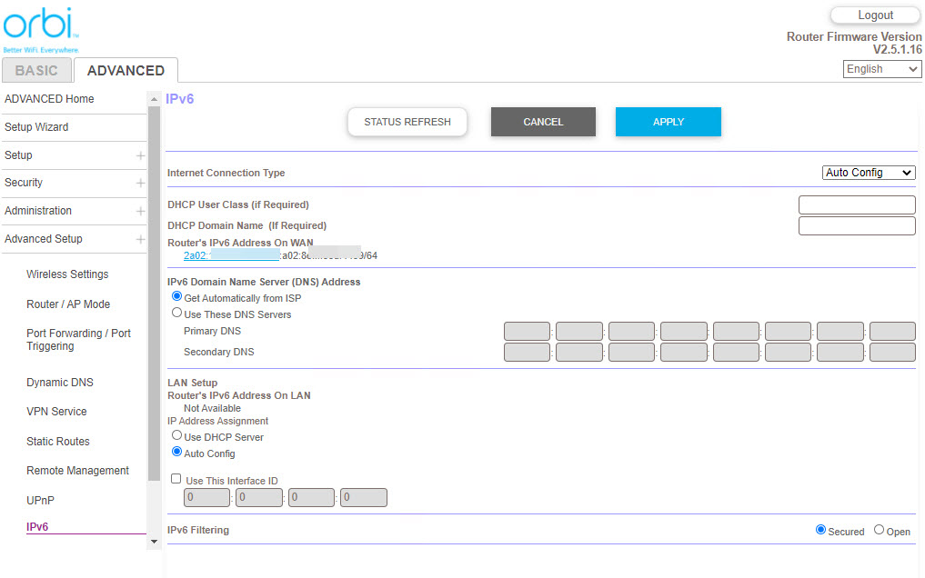Select Get Automatically from ISP
The width and height of the screenshot is (925, 578).
click(177, 296)
